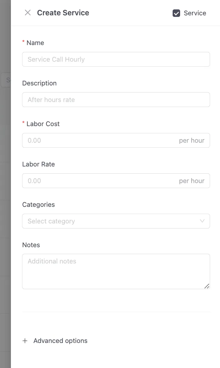Click the Categories label

click(x=38, y=205)
